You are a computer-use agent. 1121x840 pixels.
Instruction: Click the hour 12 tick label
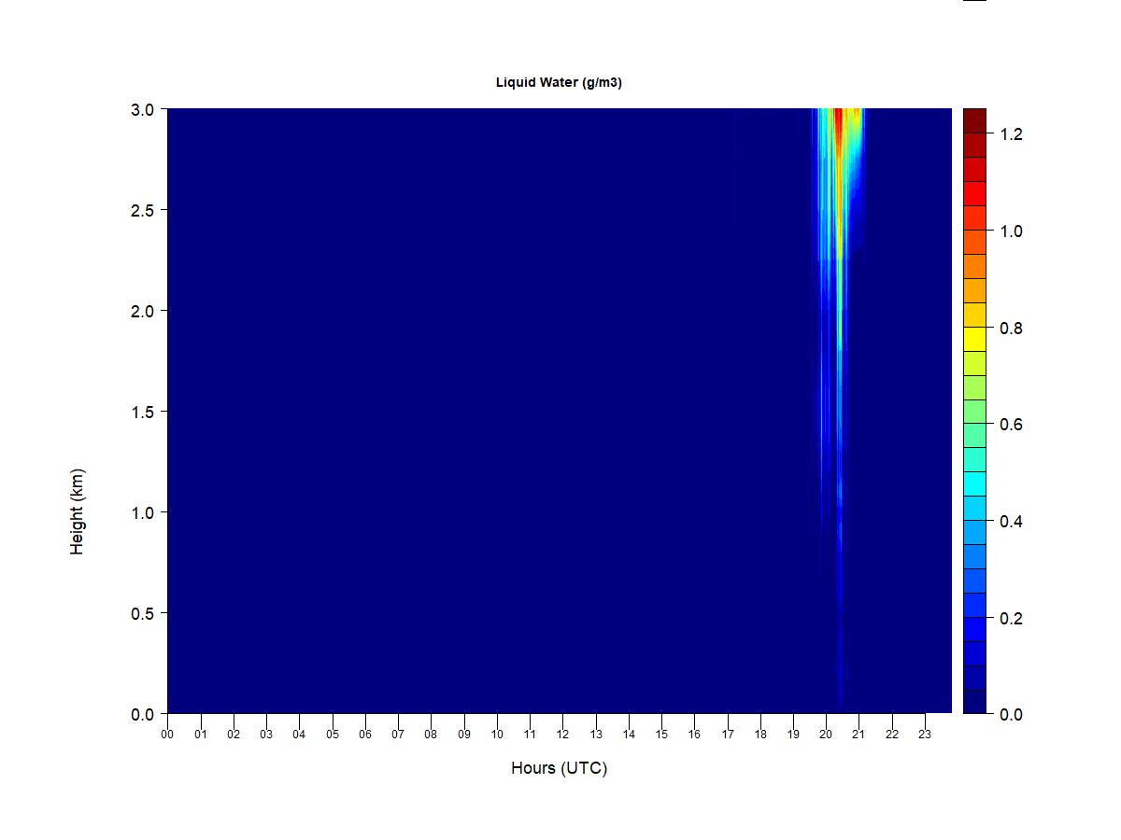click(x=562, y=735)
